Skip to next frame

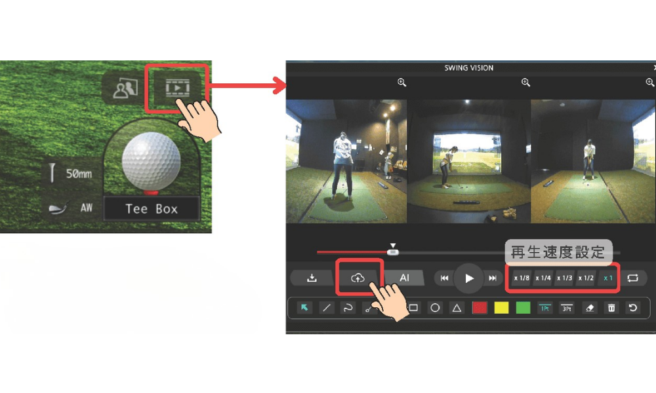pyautogui.click(x=493, y=278)
